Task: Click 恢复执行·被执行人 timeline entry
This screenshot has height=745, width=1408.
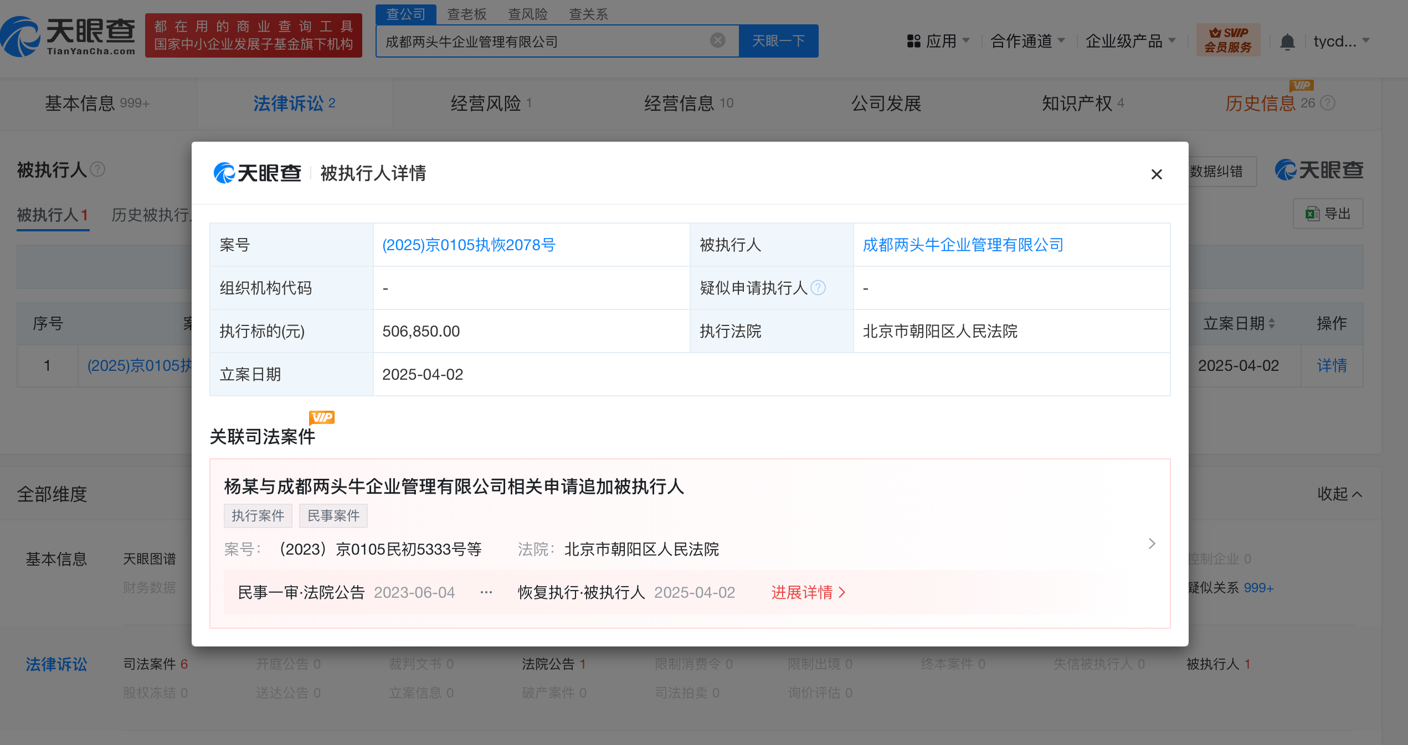Action: click(x=626, y=592)
